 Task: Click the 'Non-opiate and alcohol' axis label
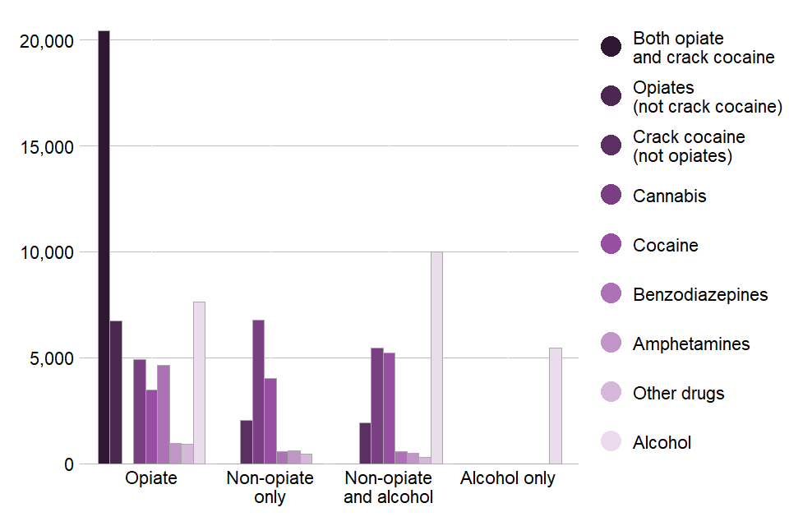(x=389, y=487)
